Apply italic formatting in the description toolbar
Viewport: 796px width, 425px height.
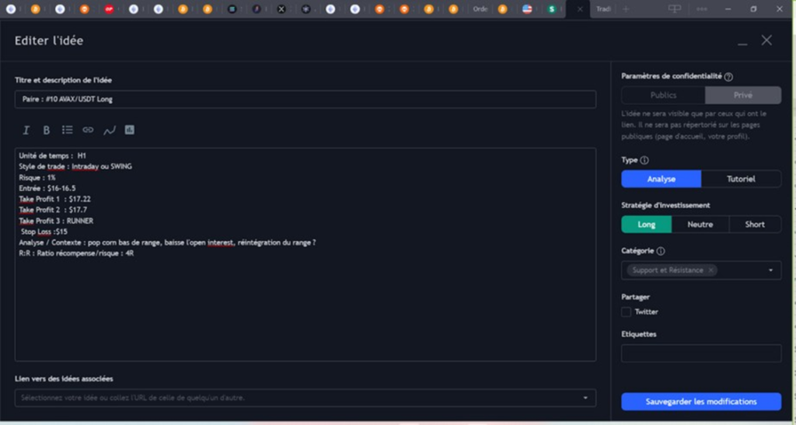pos(26,131)
